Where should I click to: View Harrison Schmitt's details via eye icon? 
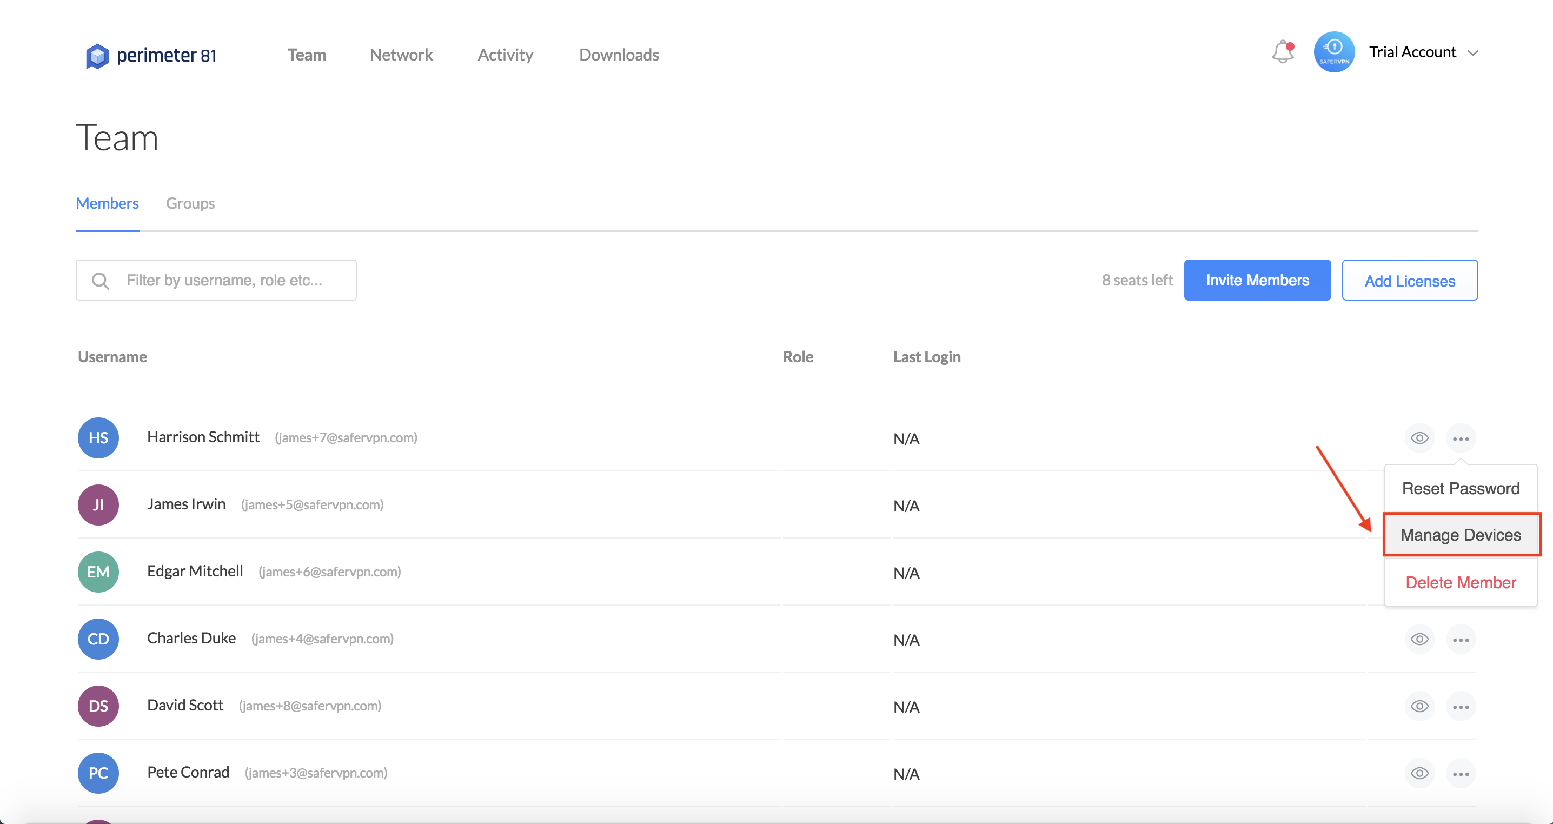pos(1419,438)
